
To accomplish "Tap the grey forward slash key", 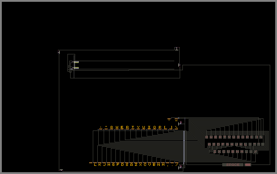I will click(x=255, y=151).
